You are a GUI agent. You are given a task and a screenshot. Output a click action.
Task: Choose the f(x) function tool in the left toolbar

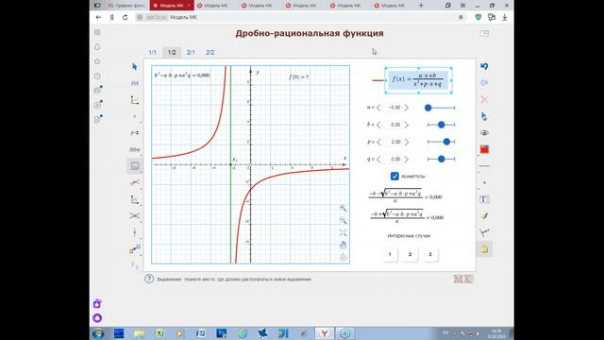coord(134,83)
